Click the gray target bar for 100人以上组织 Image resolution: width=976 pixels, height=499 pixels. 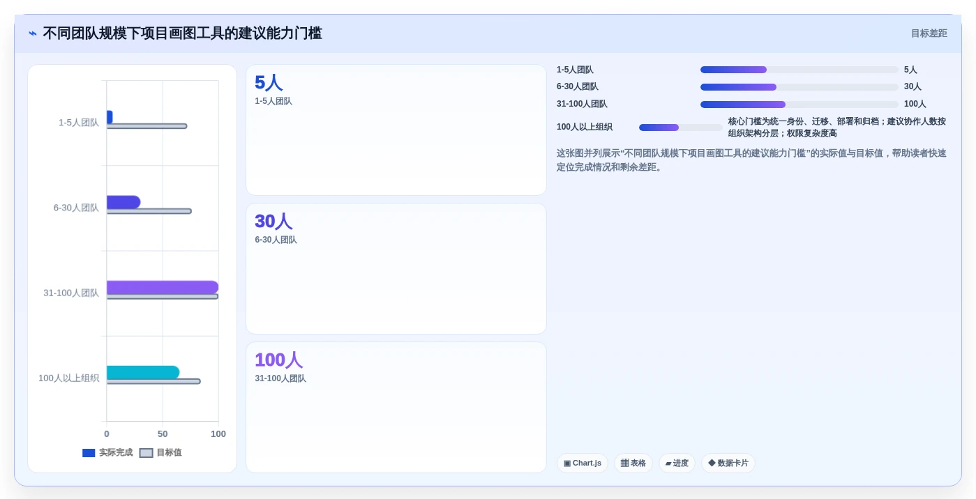[x=153, y=381]
